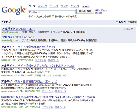Open result アルバイト情報・仕事情報/フロム・エー ナビ

[x=29, y=81]
